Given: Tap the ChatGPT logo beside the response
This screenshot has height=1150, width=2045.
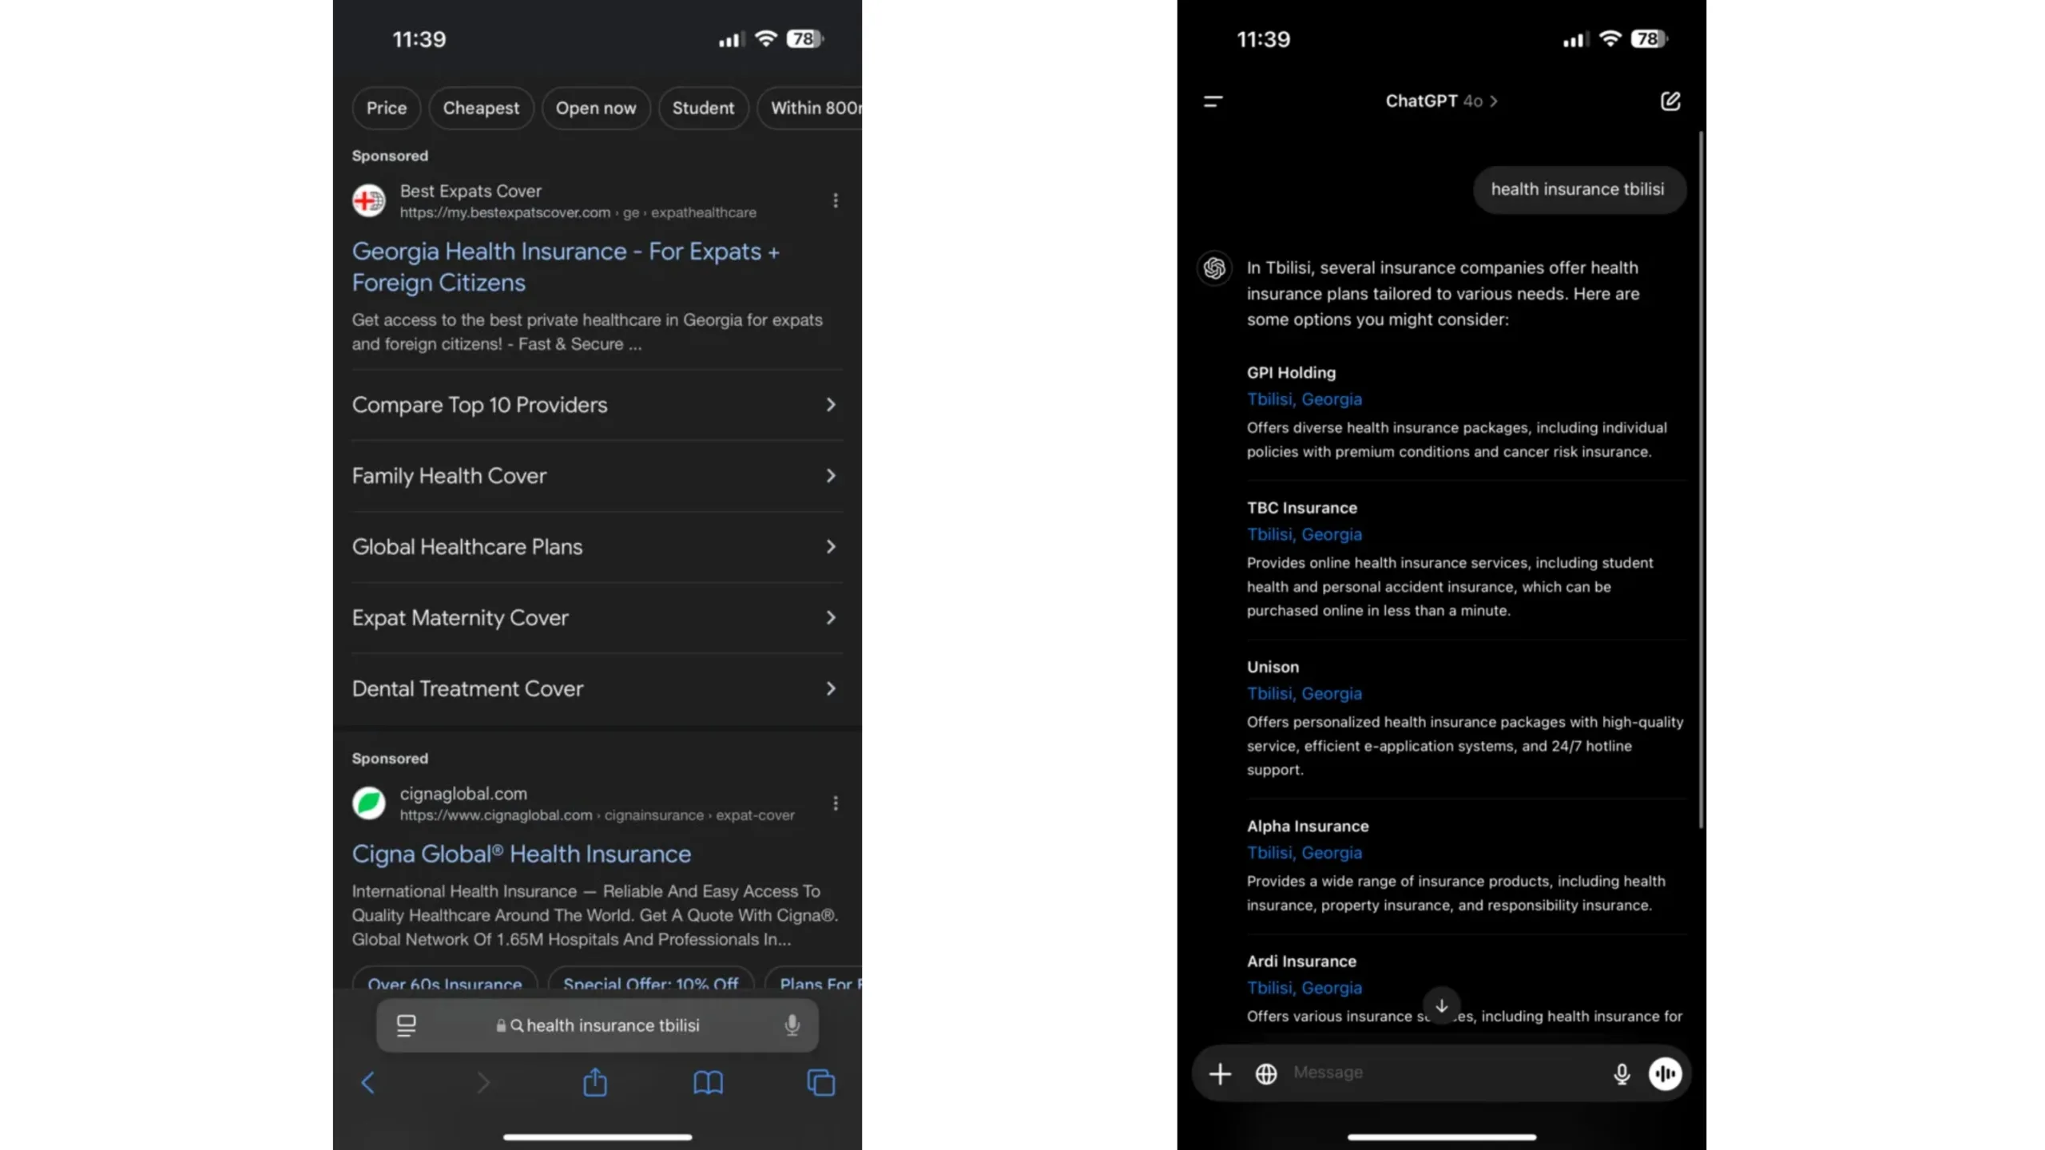Looking at the screenshot, I should click(x=1214, y=268).
